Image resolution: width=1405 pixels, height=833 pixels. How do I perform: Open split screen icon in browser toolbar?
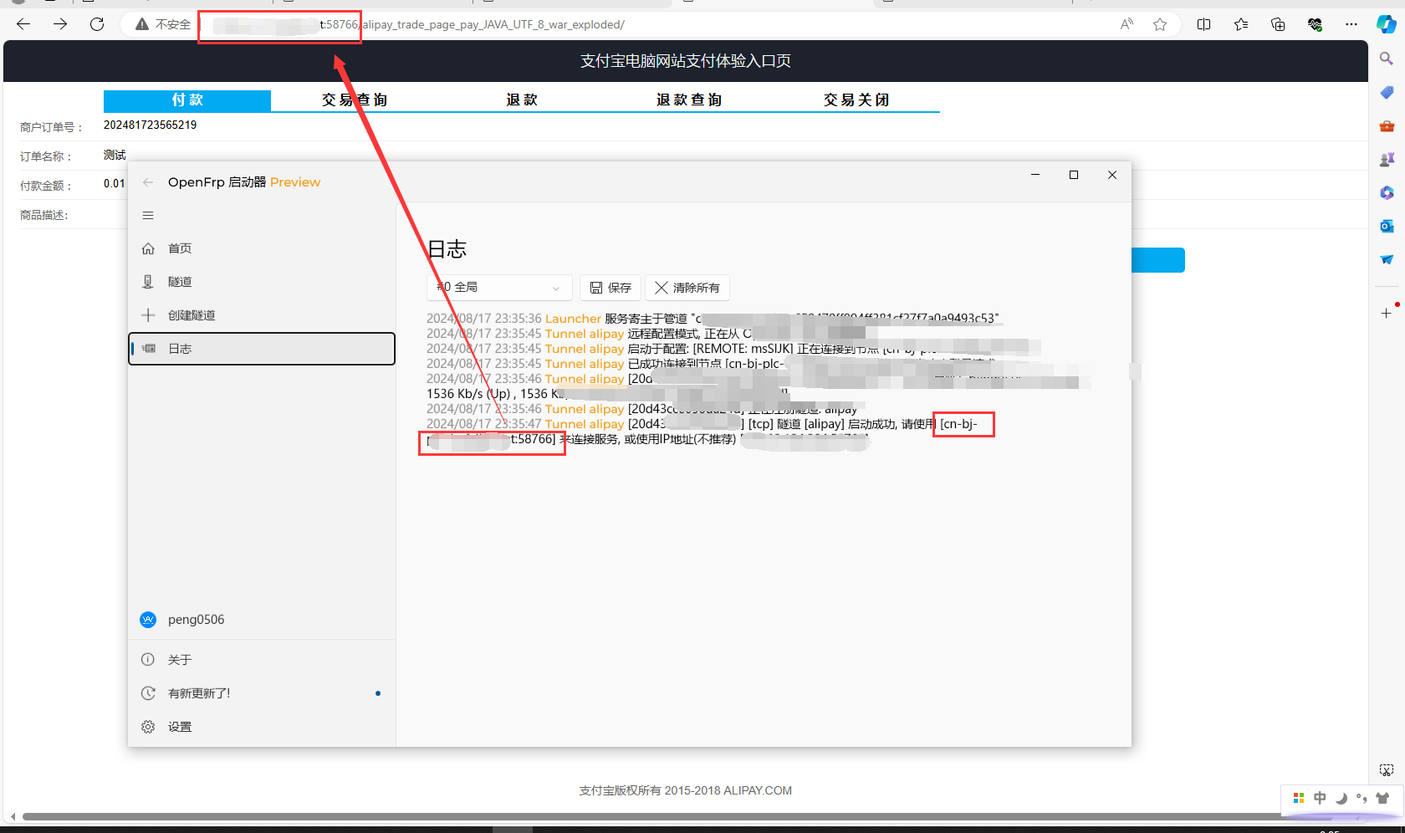click(1203, 24)
